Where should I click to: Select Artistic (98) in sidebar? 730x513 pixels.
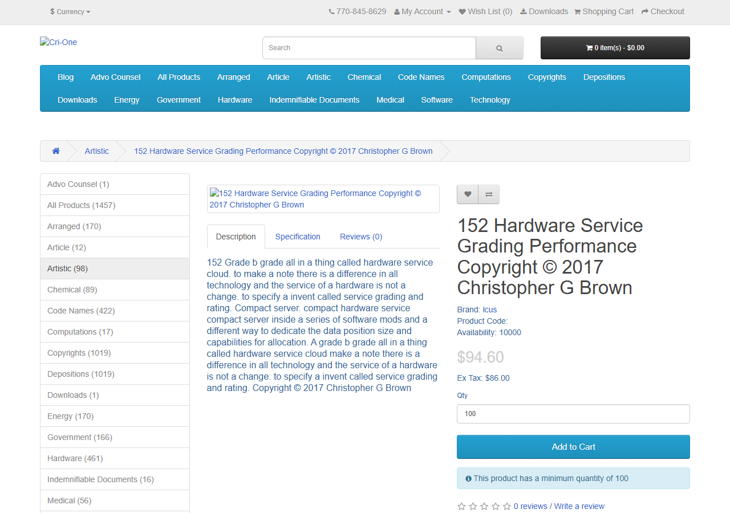click(x=115, y=268)
